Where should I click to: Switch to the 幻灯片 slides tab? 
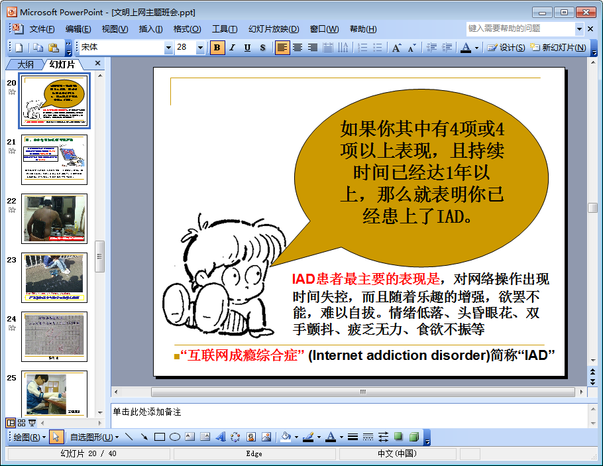click(x=62, y=64)
